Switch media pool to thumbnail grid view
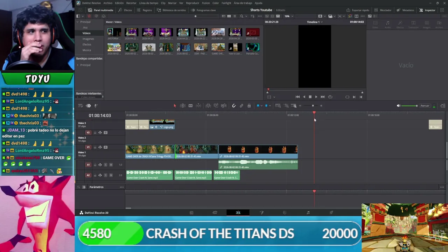The height and width of the screenshot is (252, 448). (229, 16)
